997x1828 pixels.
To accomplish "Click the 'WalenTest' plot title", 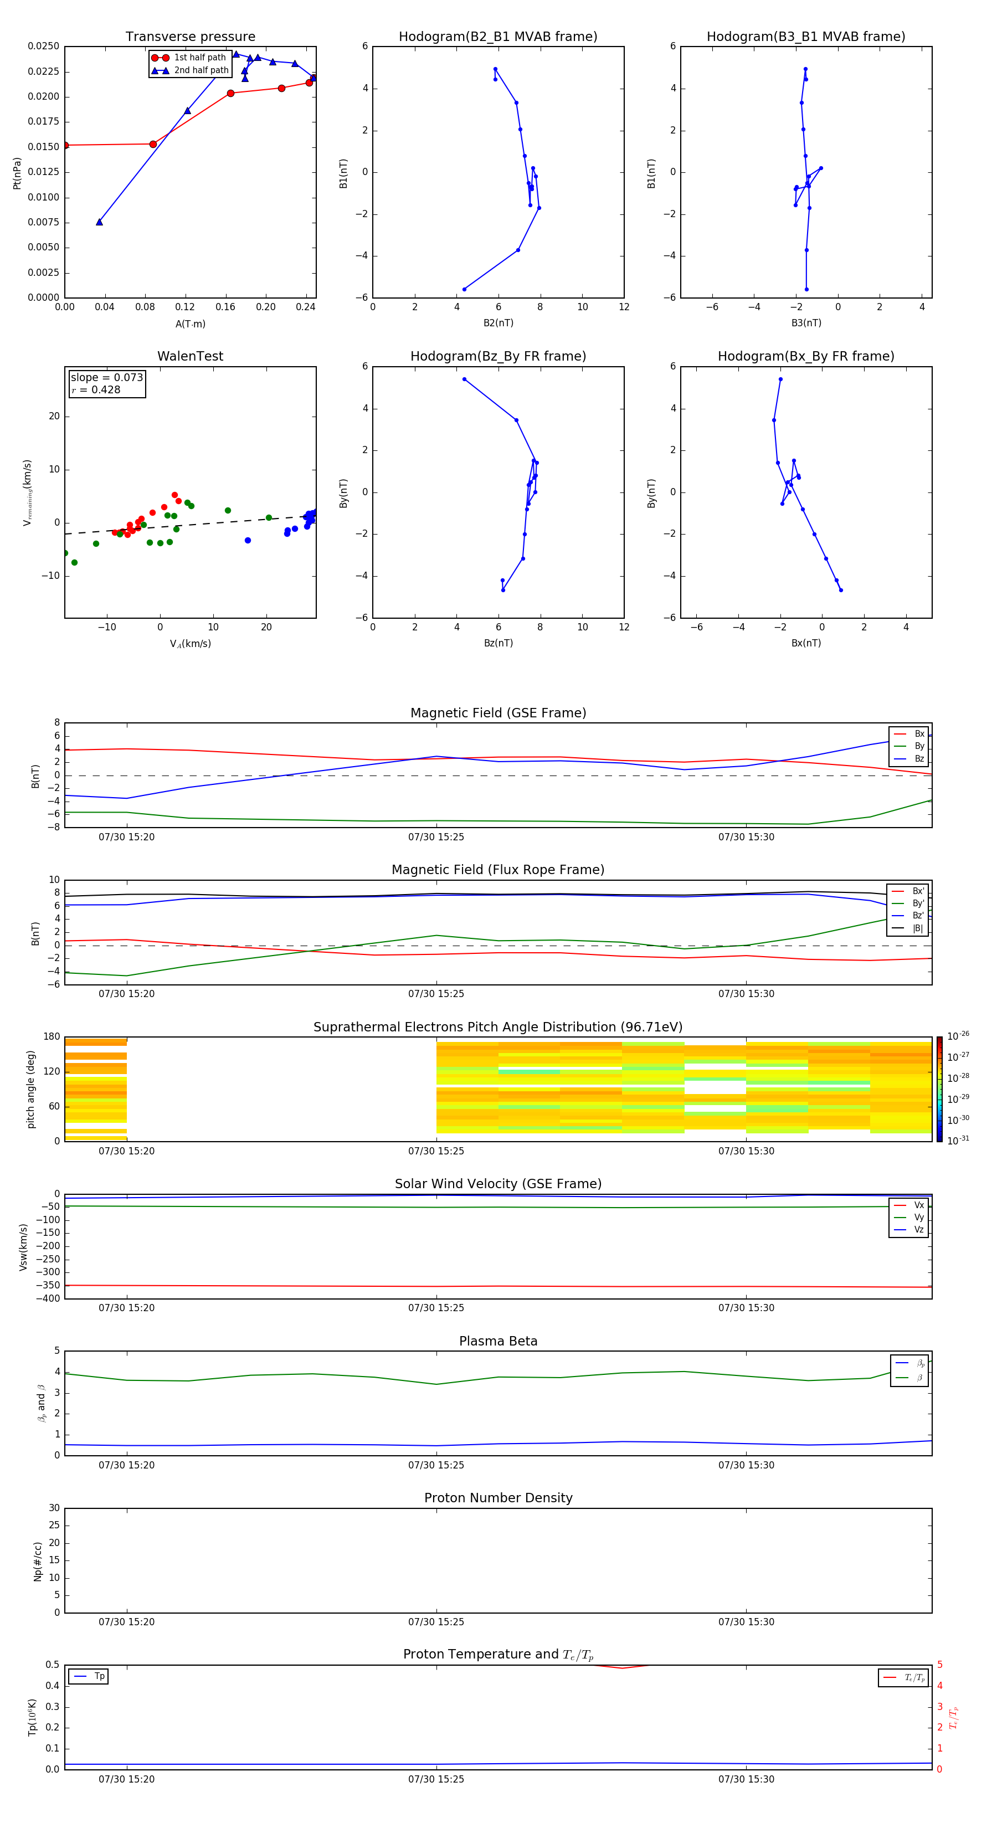I will click(190, 356).
